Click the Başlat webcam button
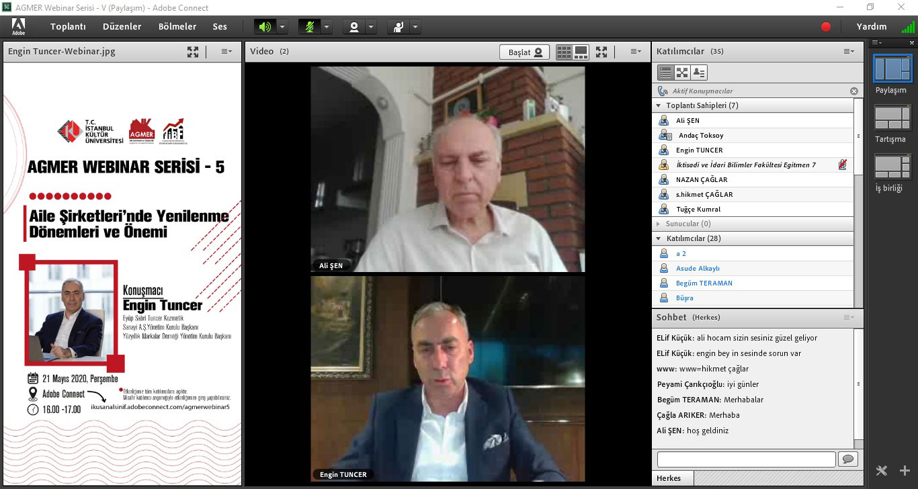Viewport: 918px width, 489px height. pos(524,52)
